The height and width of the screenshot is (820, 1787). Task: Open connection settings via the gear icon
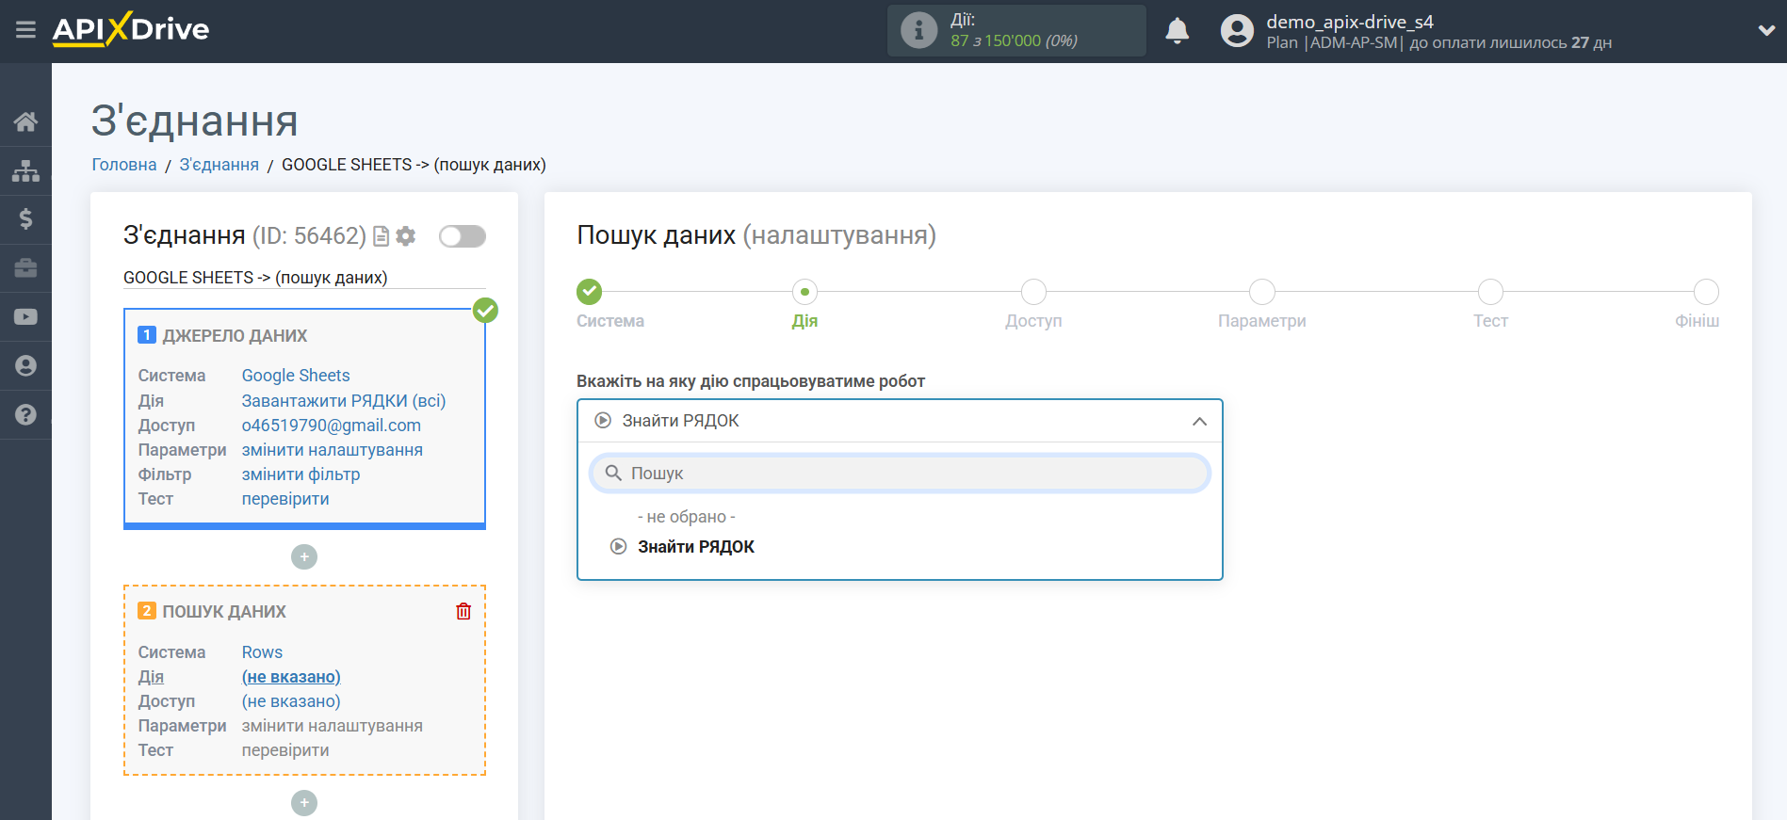(406, 236)
